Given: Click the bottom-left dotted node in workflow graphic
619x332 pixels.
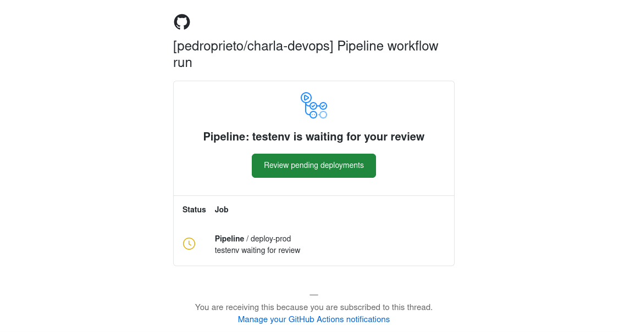Looking at the screenshot, I should coord(313,115).
